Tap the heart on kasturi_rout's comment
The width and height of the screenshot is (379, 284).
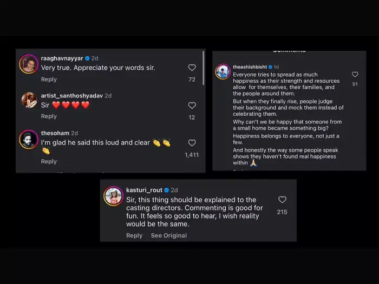point(282,200)
